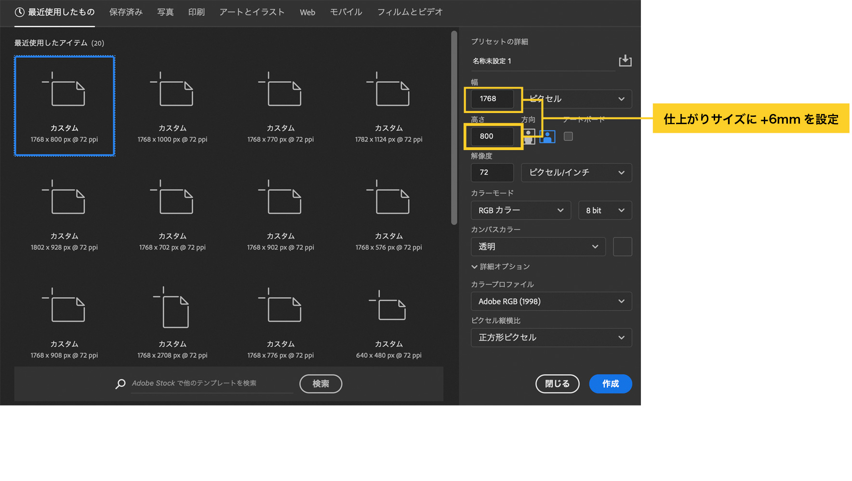
Task: Switch to the 印刷 tab
Action: [196, 12]
